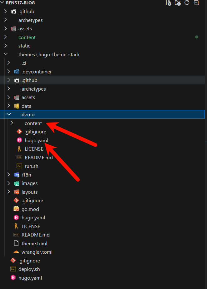
Task: Open the .ci folder
Action: (x=24, y=63)
